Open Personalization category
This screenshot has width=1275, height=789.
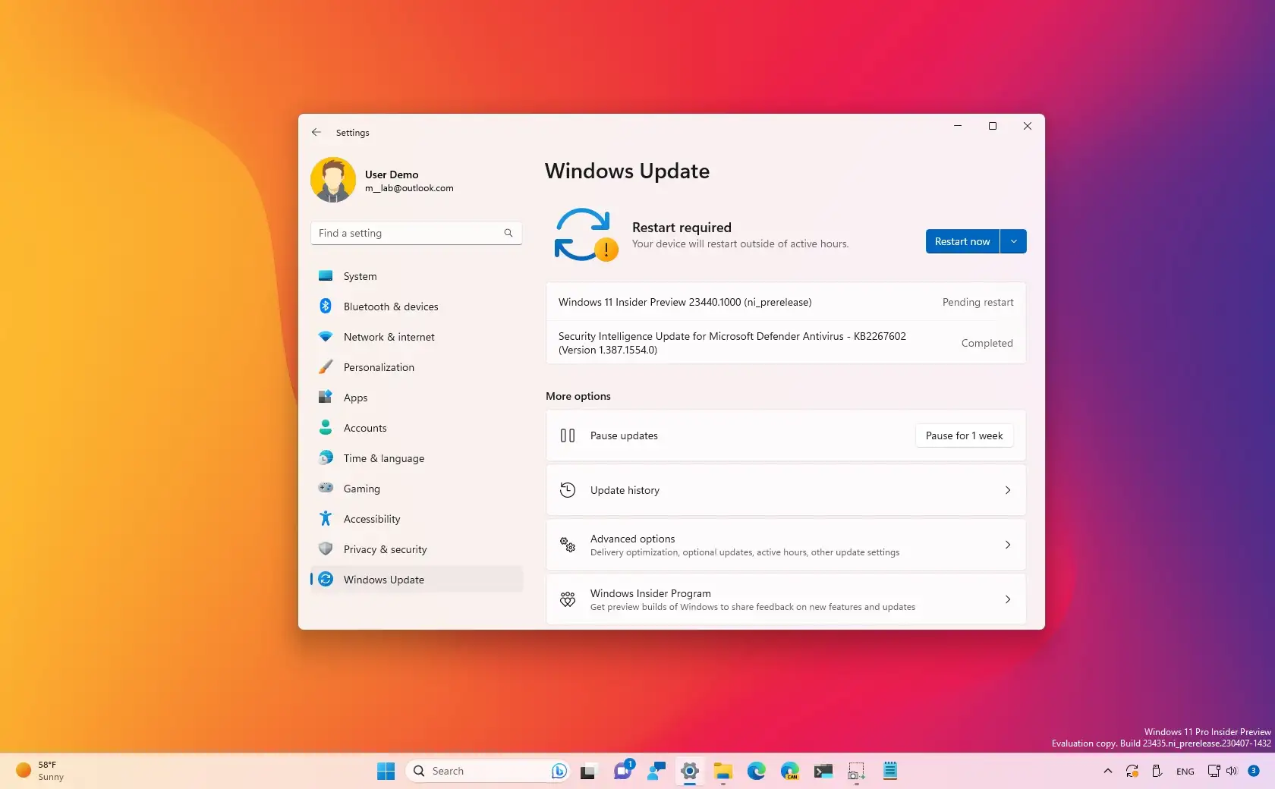coord(417,367)
